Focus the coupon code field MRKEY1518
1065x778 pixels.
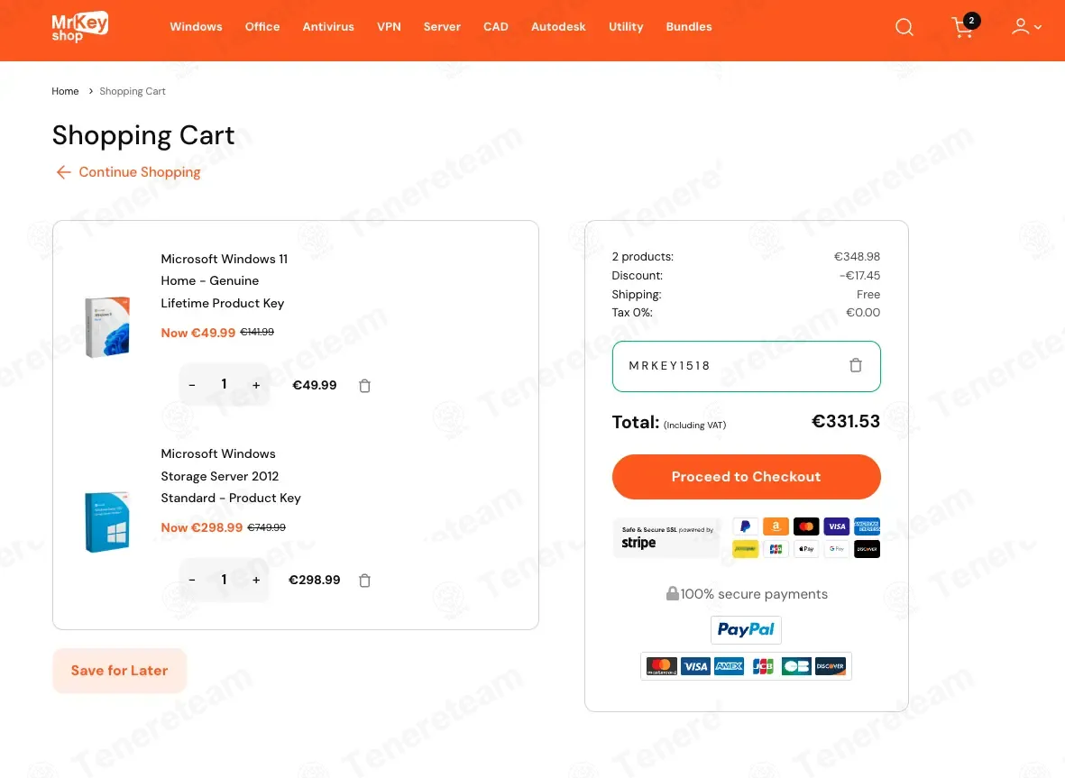pos(747,366)
